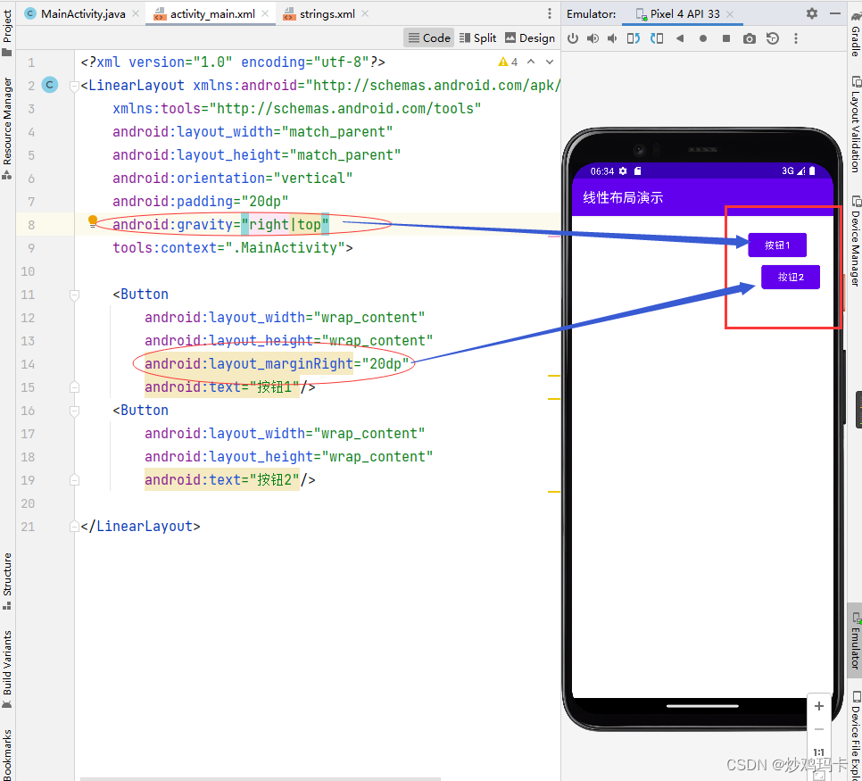Viewport: 862px width, 781px height.
Task: Click layout_marginRight="20dp" attribute on line 14
Action: coord(277,363)
